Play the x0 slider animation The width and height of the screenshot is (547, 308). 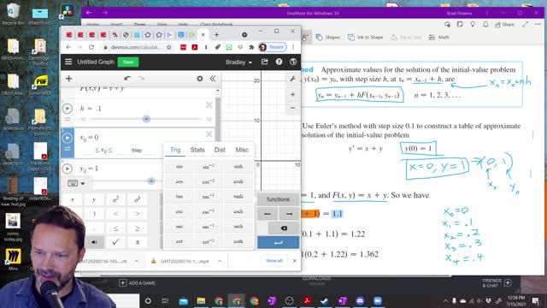click(68, 138)
